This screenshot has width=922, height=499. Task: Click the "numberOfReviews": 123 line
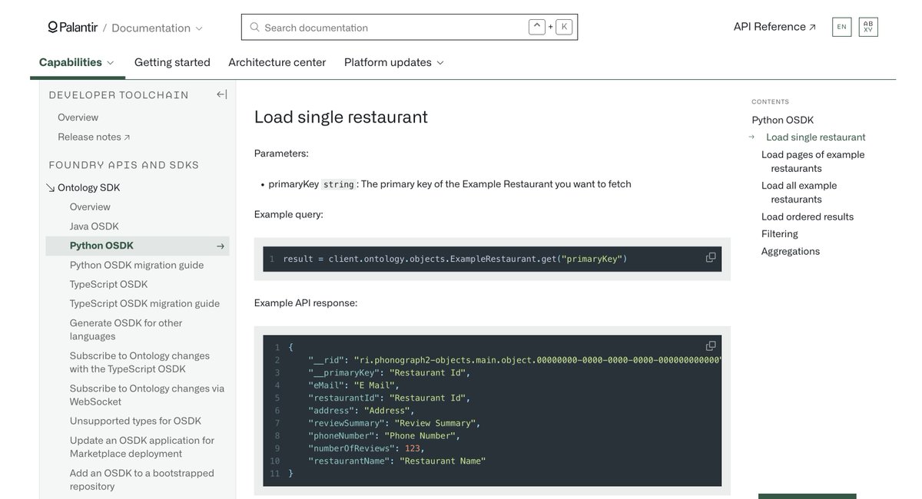coord(366,448)
